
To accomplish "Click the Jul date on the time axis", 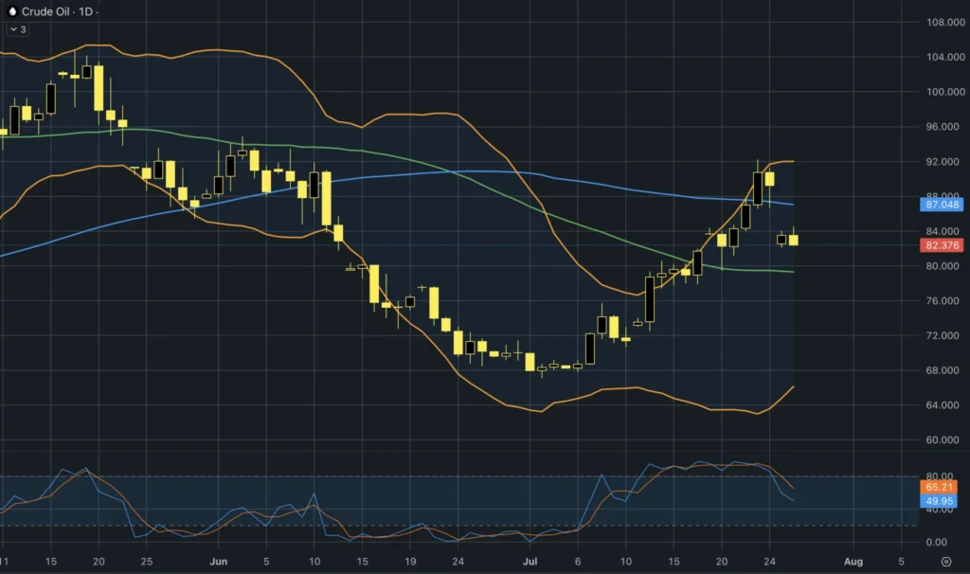I will [530, 562].
